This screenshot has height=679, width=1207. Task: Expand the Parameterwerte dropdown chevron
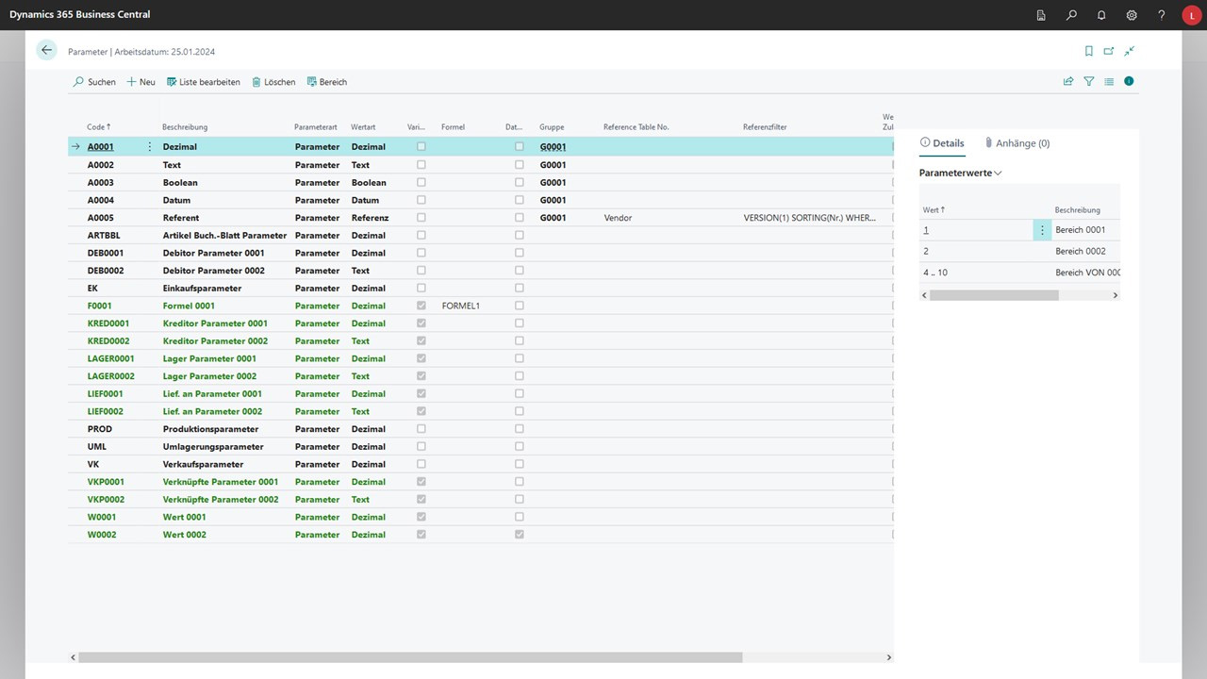999,174
